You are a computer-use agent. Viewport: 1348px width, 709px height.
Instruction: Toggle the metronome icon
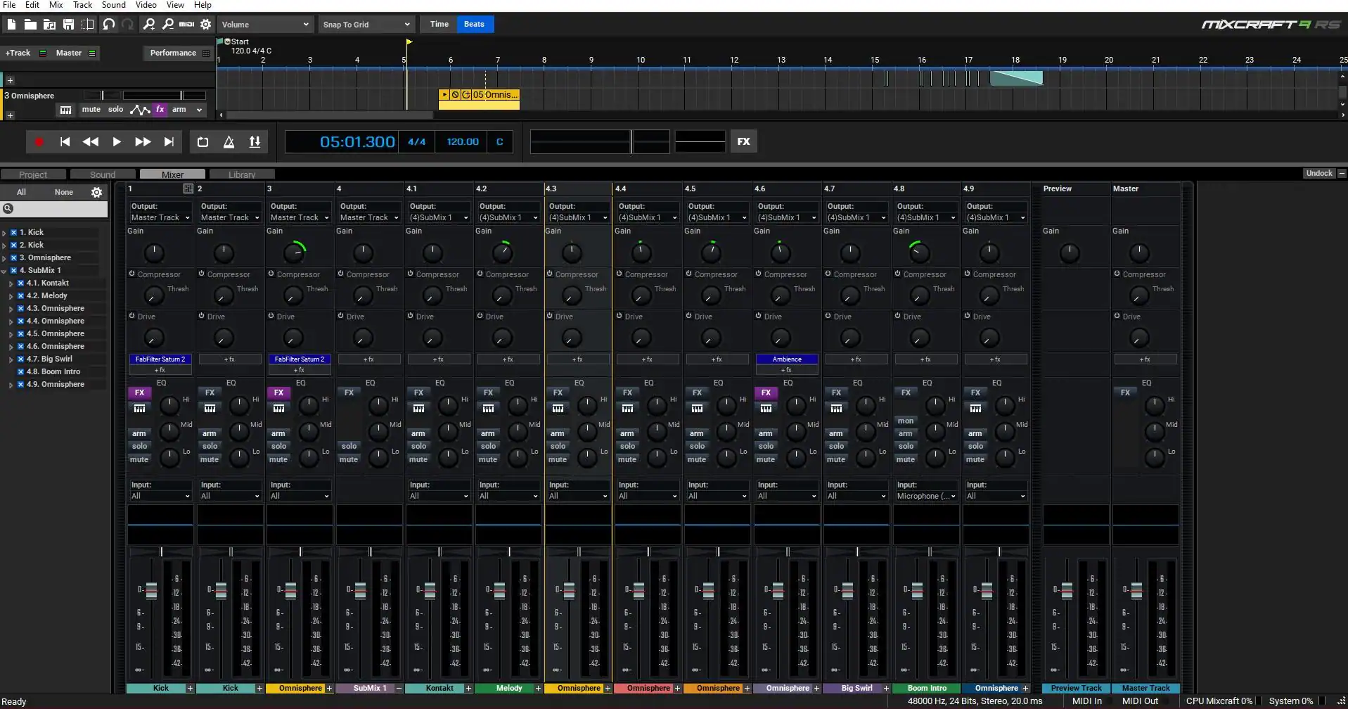(229, 142)
